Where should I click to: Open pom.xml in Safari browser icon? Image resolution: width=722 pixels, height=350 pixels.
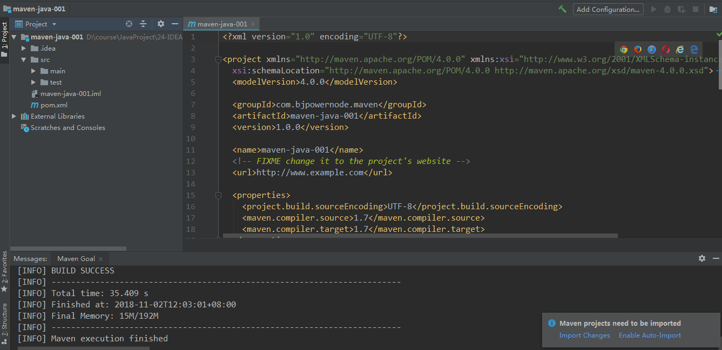pos(652,50)
